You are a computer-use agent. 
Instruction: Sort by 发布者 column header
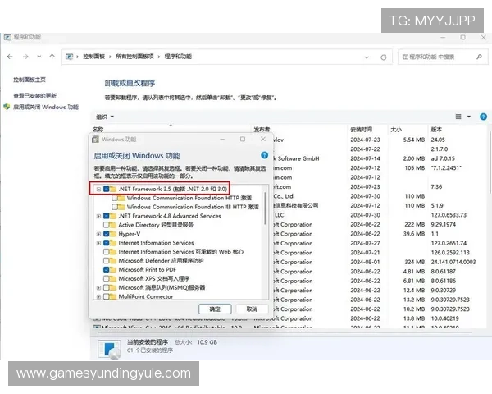[262, 129]
